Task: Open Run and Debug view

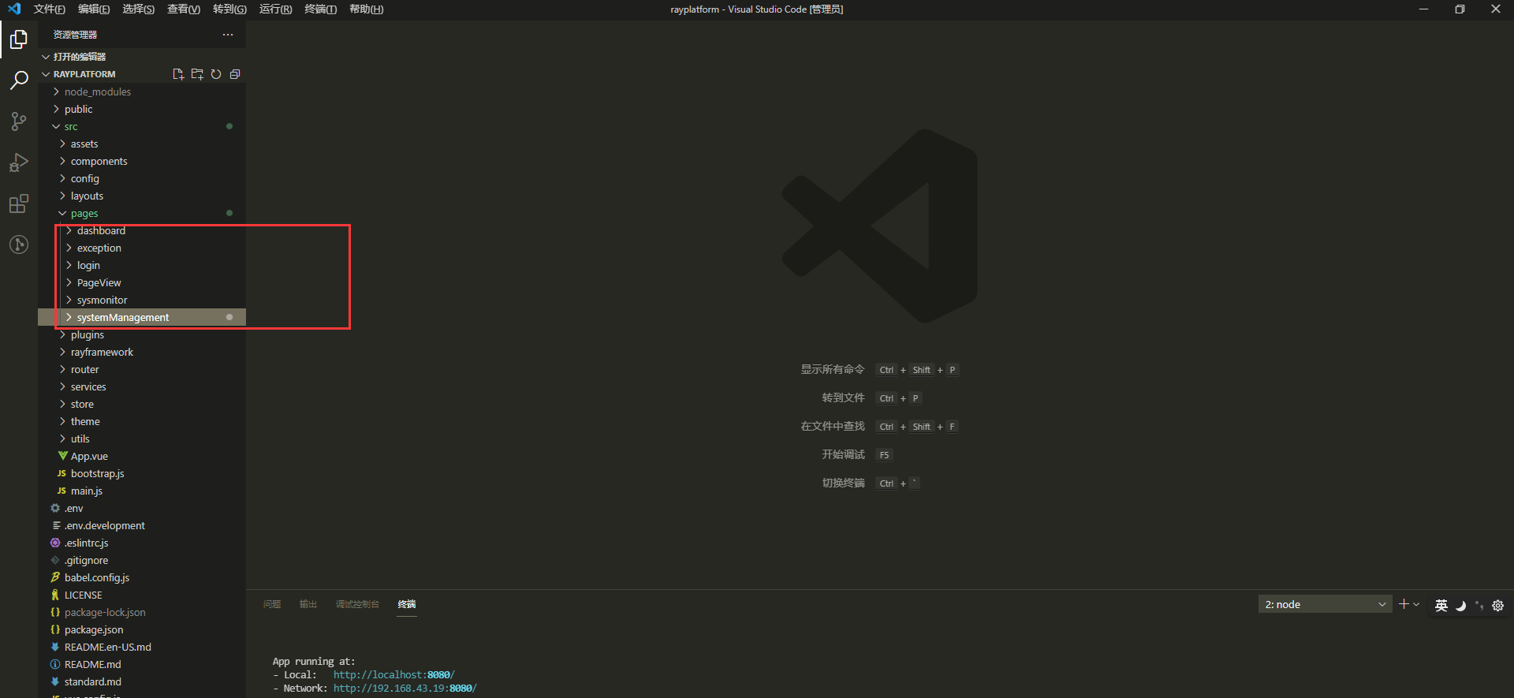Action: point(19,162)
